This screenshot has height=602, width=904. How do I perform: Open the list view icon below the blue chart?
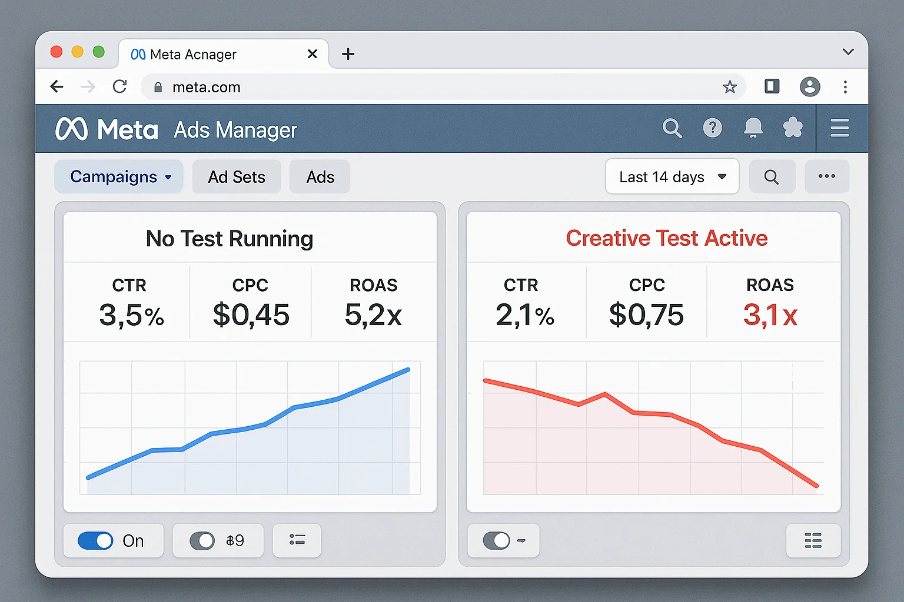click(x=297, y=540)
